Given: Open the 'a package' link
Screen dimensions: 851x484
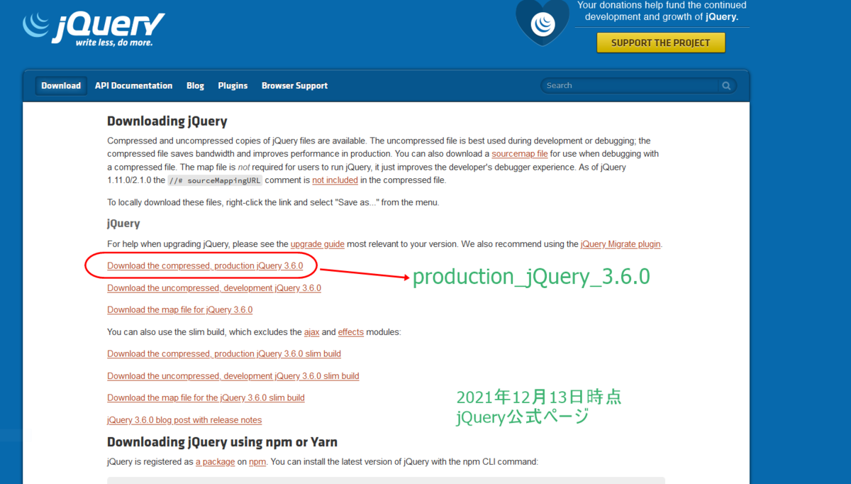Looking at the screenshot, I should point(216,462).
